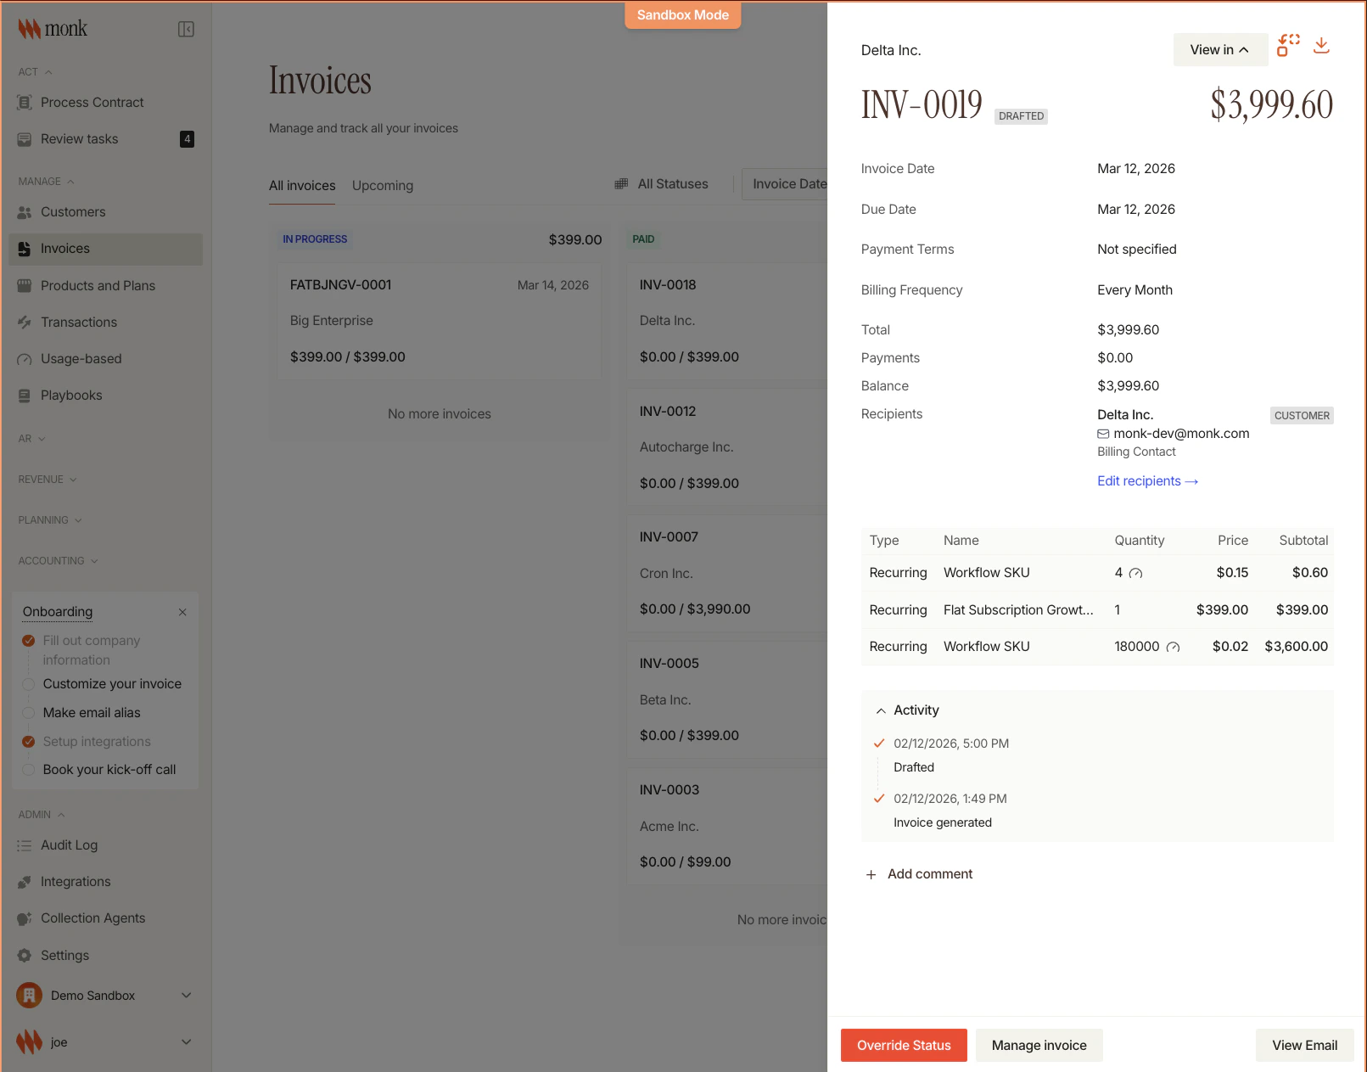
Task: Switch to the Upcoming invoices tab
Action: (x=383, y=185)
